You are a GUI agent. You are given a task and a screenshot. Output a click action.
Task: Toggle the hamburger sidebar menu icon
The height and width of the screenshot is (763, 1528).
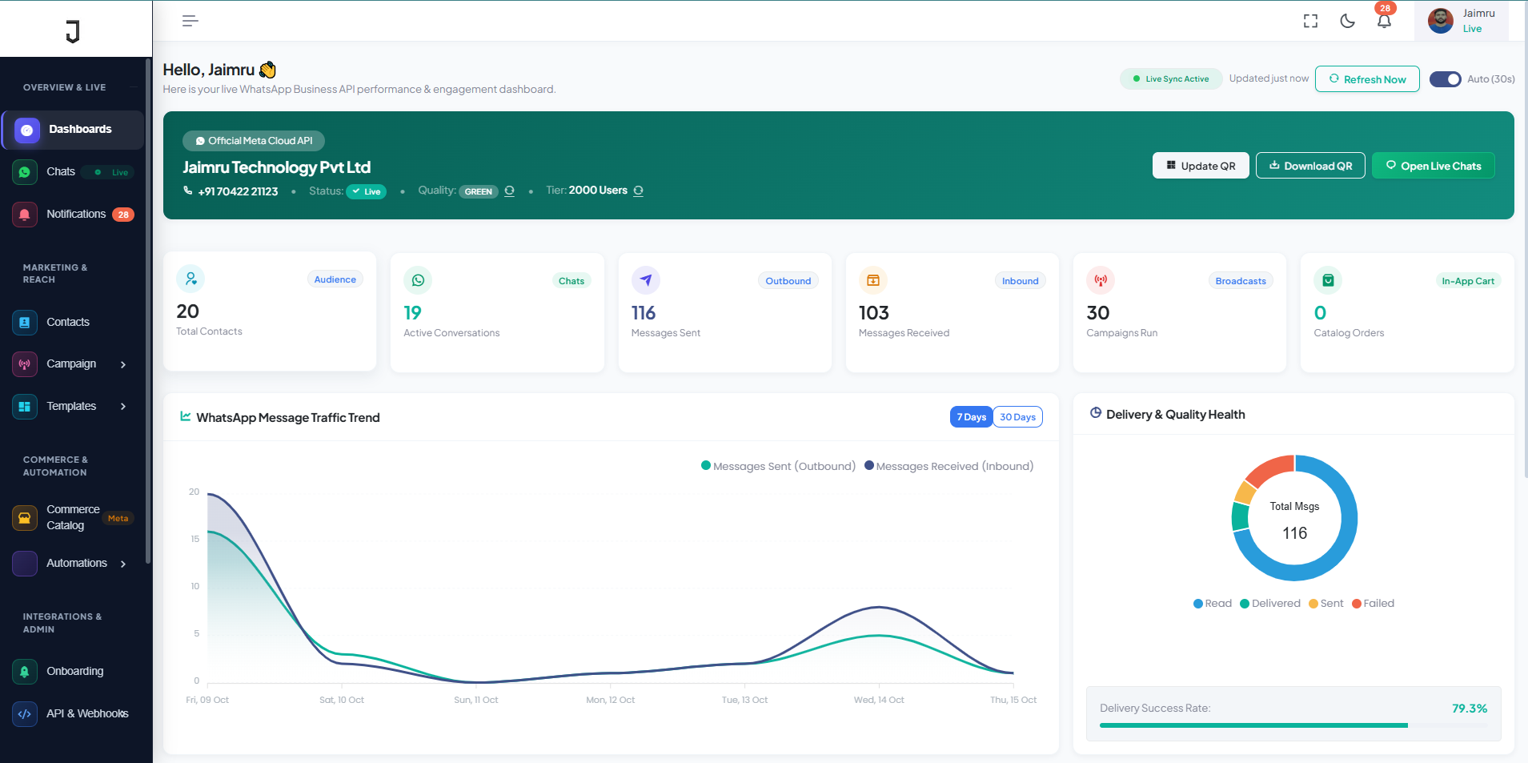pos(190,21)
